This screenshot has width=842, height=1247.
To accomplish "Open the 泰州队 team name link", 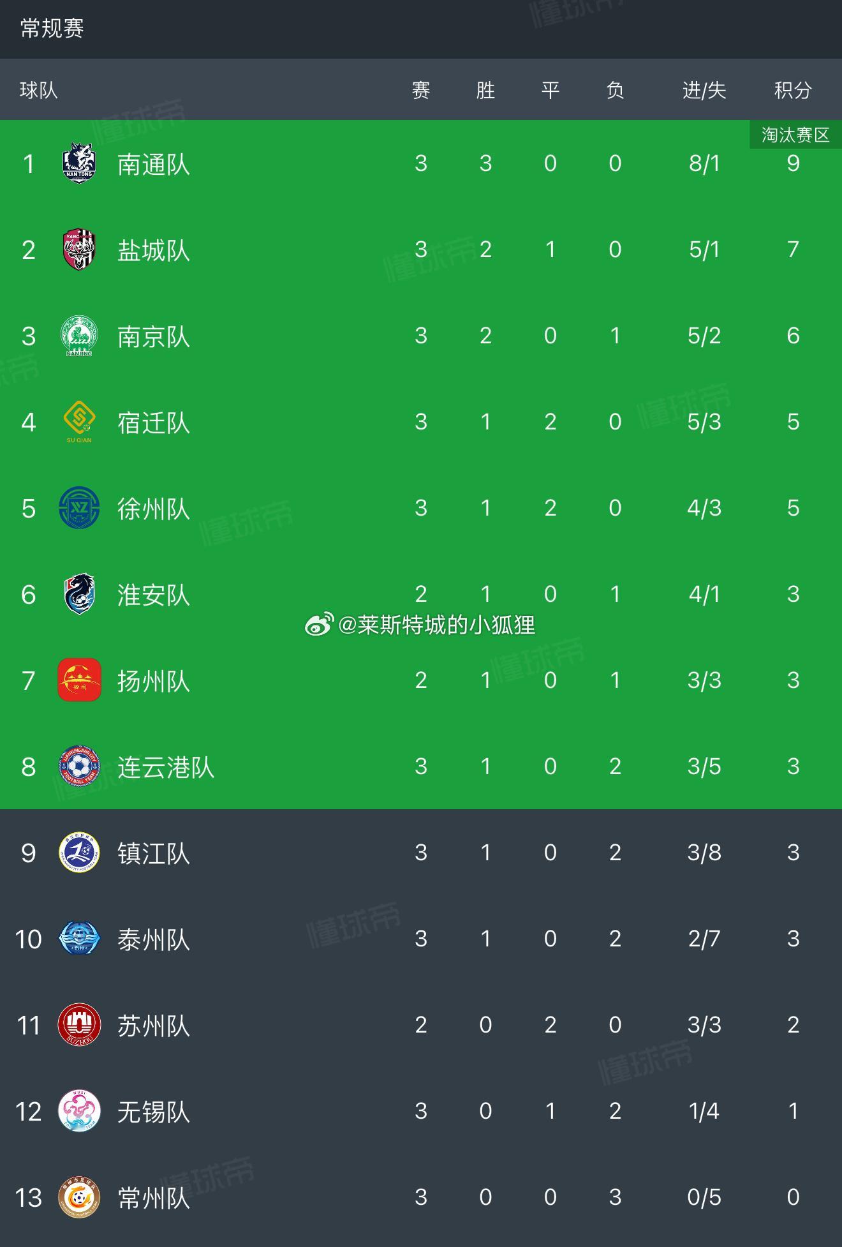I will [154, 939].
